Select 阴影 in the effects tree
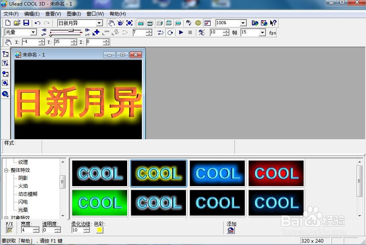 23,178
